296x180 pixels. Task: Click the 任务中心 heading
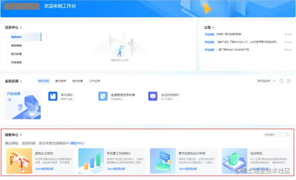tap(12, 27)
